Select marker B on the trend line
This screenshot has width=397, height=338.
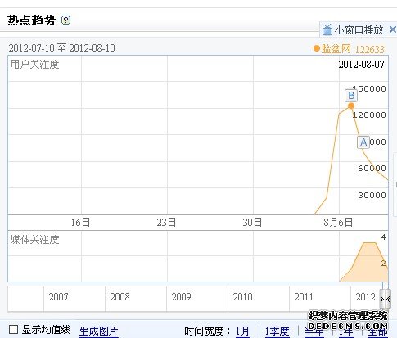(351, 96)
